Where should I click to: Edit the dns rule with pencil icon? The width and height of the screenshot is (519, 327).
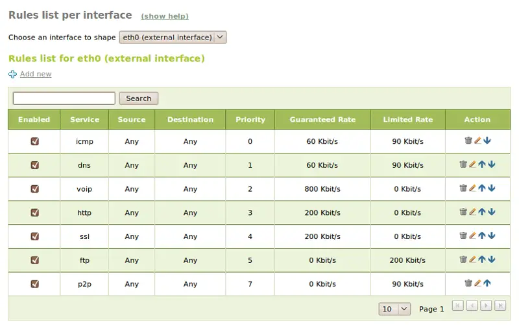point(473,164)
